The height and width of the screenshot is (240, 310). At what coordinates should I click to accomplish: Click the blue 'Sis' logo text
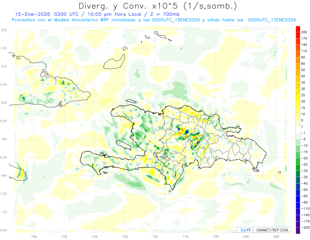click(243, 230)
